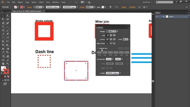The height and width of the screenshot is (107, 190).
Task: Select the Direct Selection tool
Action: tap(7, 15)
